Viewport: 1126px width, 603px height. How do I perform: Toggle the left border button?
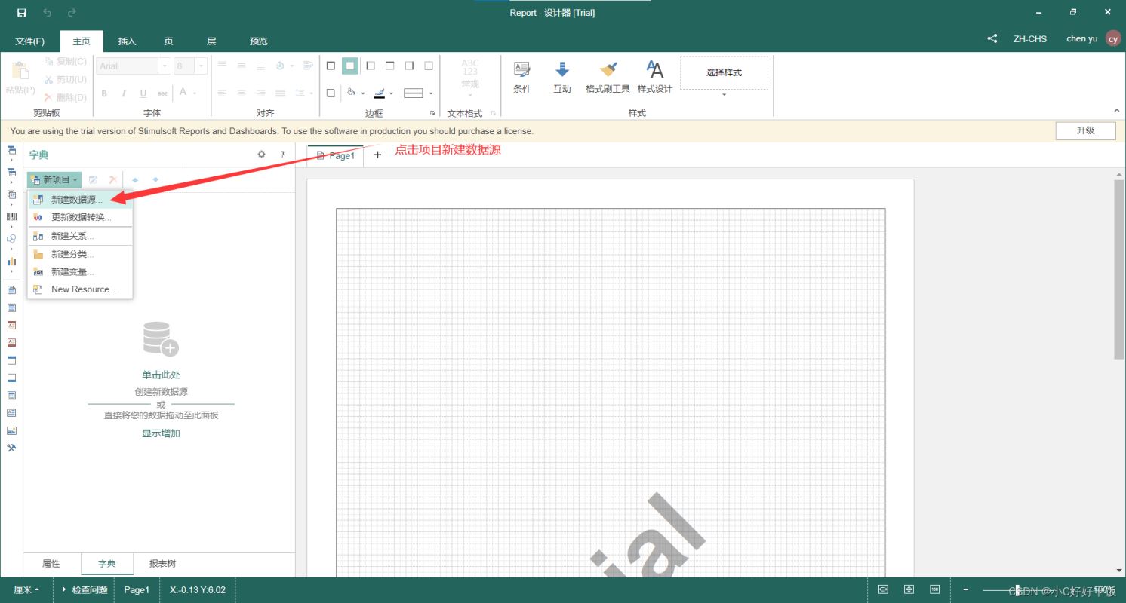coord(370,66)
